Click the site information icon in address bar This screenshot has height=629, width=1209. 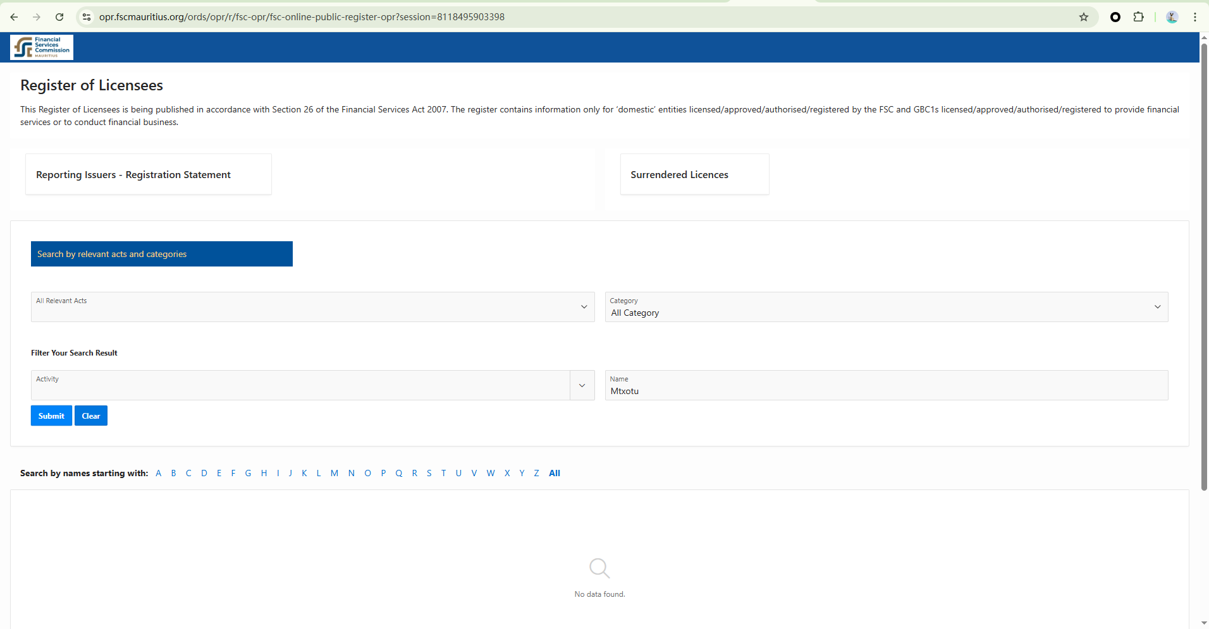point(87,17)
